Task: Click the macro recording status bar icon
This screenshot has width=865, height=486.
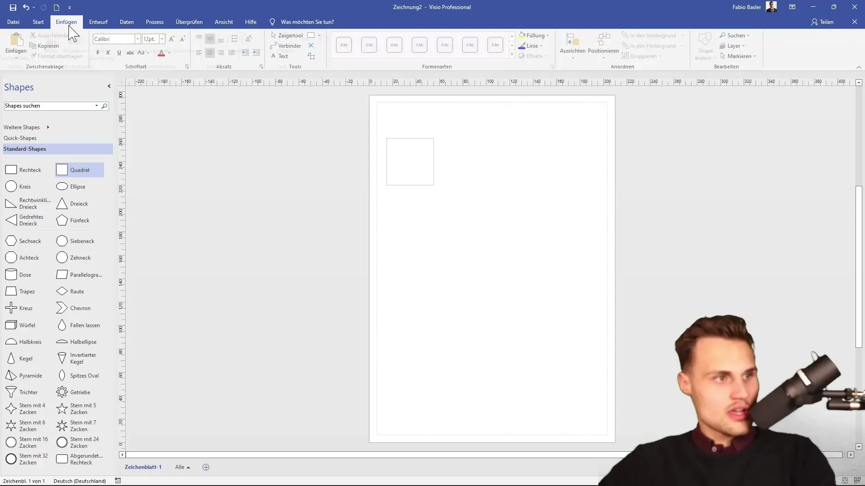Action: tap(118, 481)
